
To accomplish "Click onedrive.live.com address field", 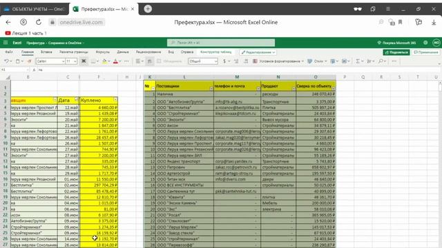I will tap(81, 22).
